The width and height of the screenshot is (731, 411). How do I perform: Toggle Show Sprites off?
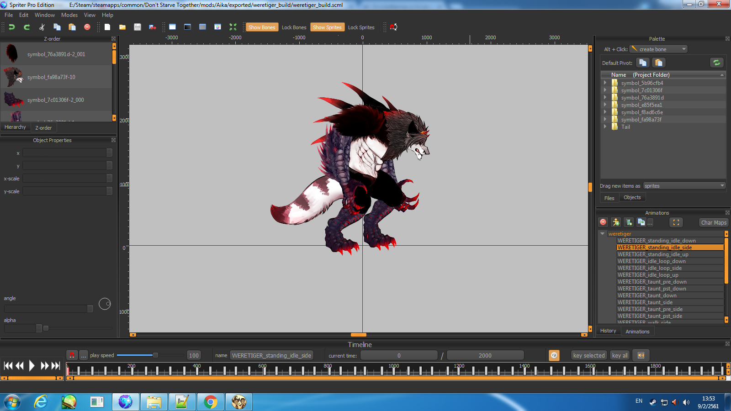327,27
